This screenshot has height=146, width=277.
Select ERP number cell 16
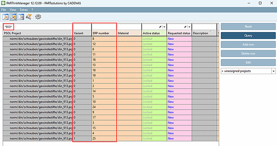coord(104,60)
